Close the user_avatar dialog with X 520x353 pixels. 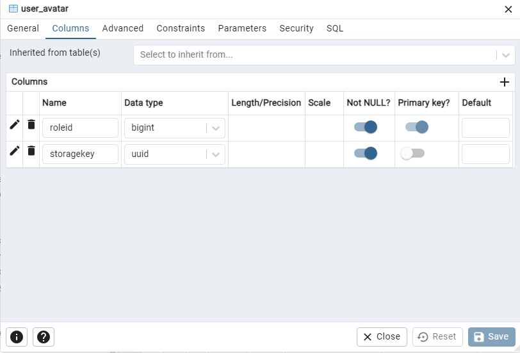click(508, 9)
